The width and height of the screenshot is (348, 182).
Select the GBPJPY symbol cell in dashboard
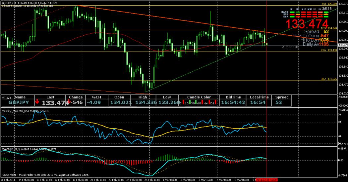tap(19, 103)
